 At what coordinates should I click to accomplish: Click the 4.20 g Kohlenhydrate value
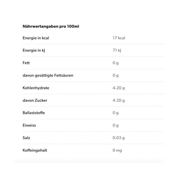tap(119, 88)
